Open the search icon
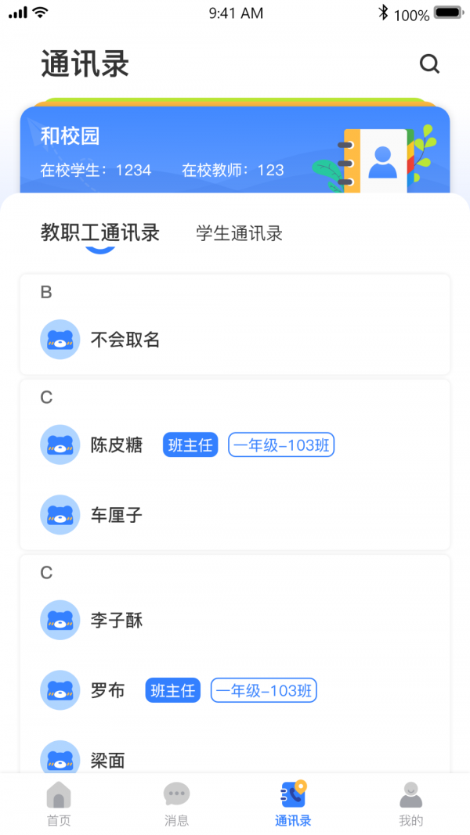Image resolution: width=470 pixels, height=835 pixels. [430, 64]
